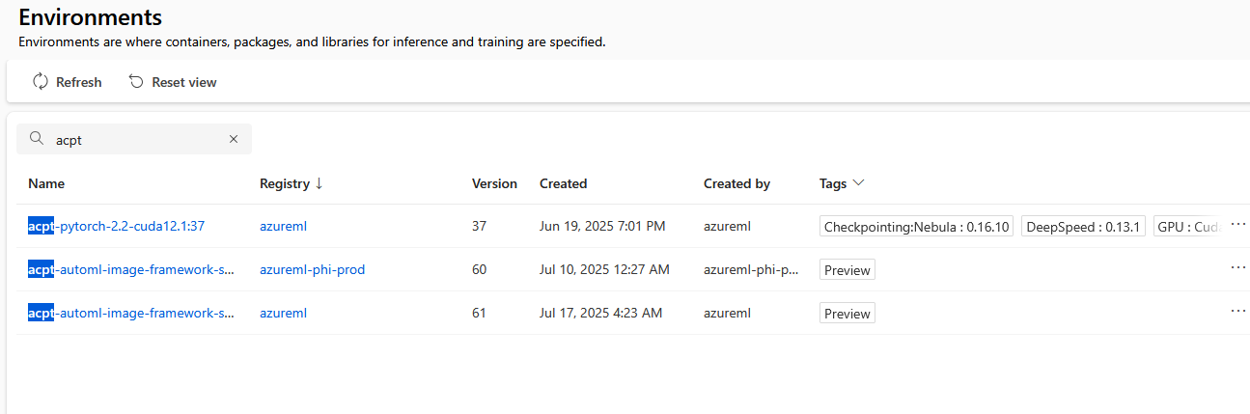The width and height of the screenshot is (1250, 414).
Task: Open the azureml-phi-prod registry link
Action: (x=312, y=270)
